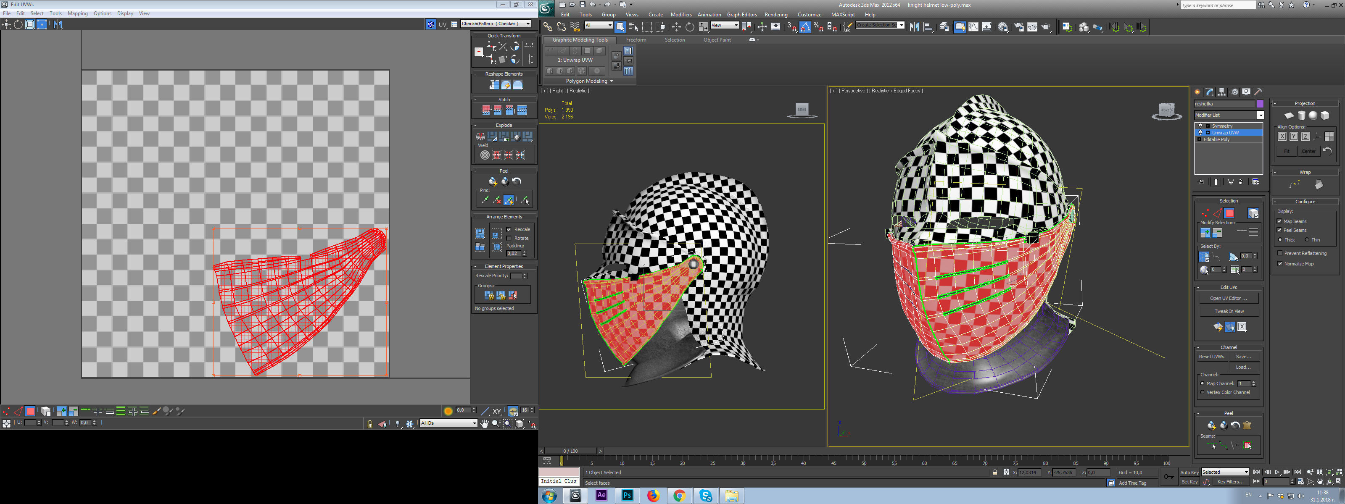
Task: Click Freeform Mode icon in Edit UVWs toolbar
Action: coord(42,24)
